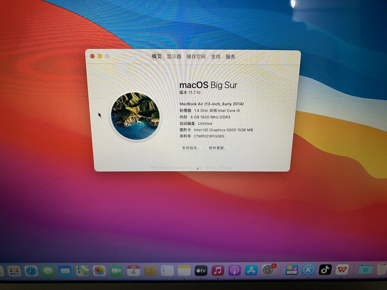Click the version text 11.7.10
Image resolution: width=387 pixels, height=290 pixels.
(x=195, y=92)
